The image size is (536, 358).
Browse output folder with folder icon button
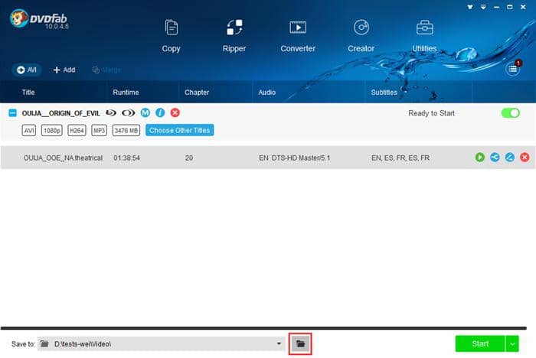300,343
